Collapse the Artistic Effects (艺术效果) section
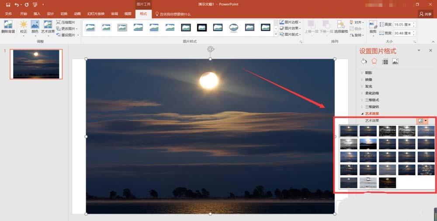 372,113
